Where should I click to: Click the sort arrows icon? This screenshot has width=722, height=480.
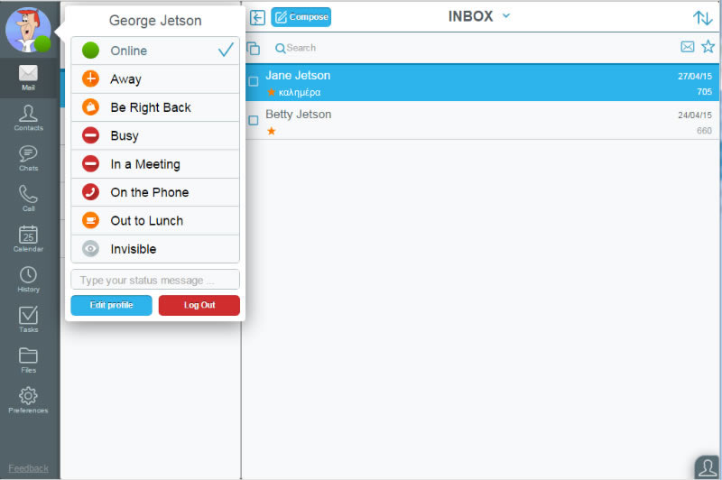point(702,17)
